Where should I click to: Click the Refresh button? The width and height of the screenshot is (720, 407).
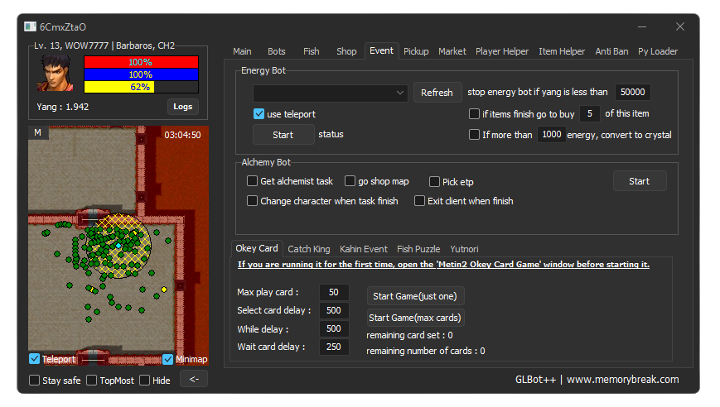pos(437,93)
